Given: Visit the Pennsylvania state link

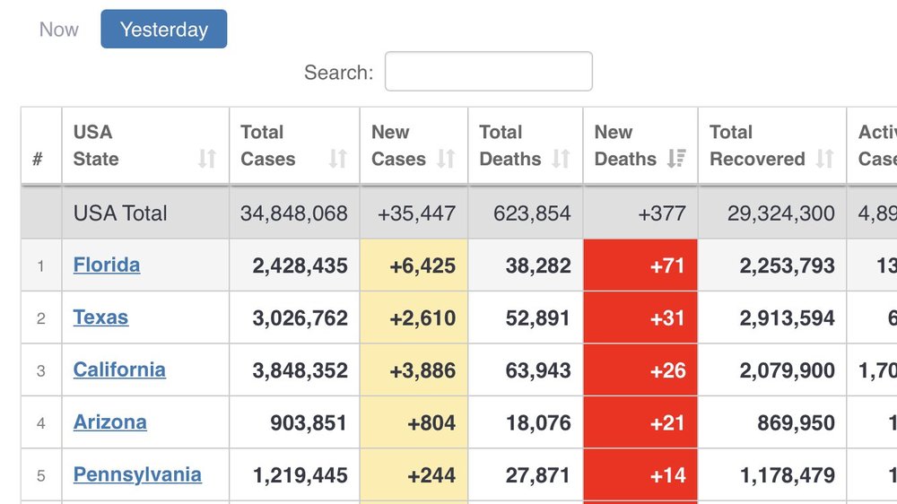Looking at the screenshot, I should click(x=137, y=474).
